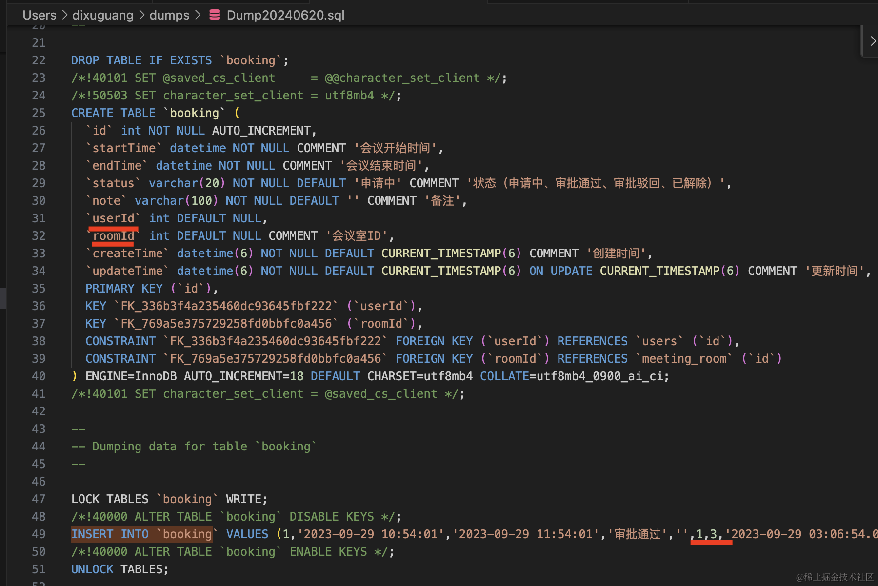This screenshot has height=586, width=878.
Task: Click the `meeting_room` table reference
Action: pos(684,359)
